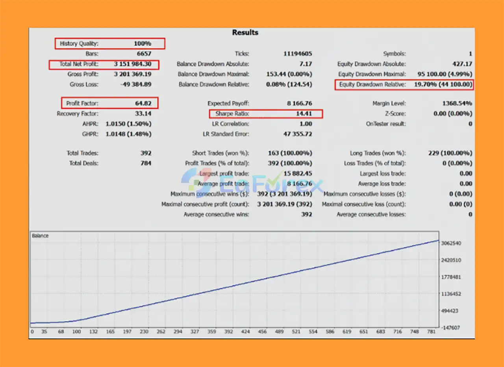Select the 19.70% (44 100.00) drawdown value
Image resolution: width=504 pixels, height=367 pixels.
coord(443,85)
